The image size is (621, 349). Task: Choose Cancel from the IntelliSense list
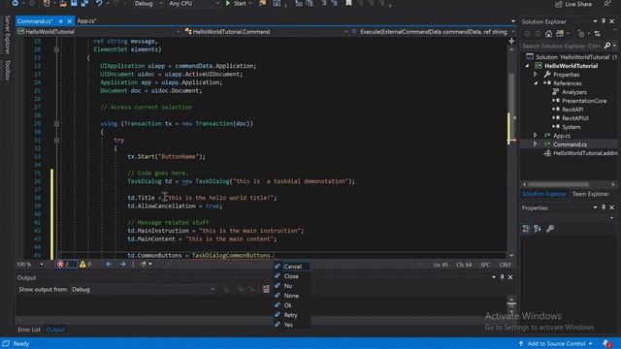point(291,267)
